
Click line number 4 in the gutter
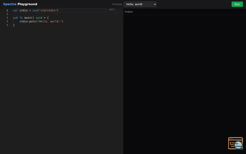coord(7,21)
